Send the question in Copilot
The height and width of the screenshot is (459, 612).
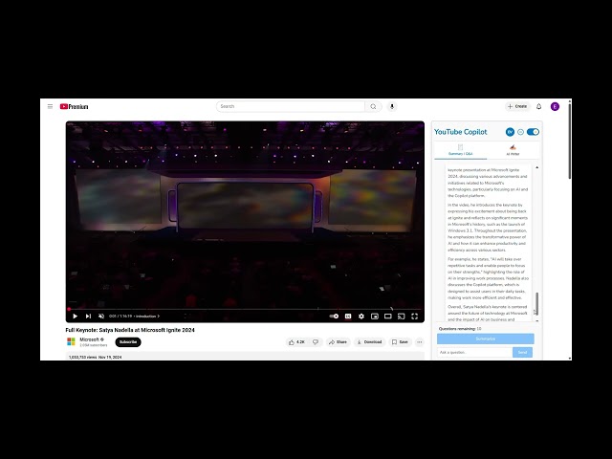click(x=523, y=352)
